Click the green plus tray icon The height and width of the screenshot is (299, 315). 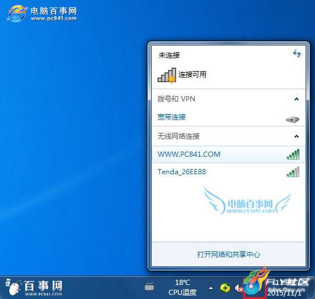tap(225, 288)
